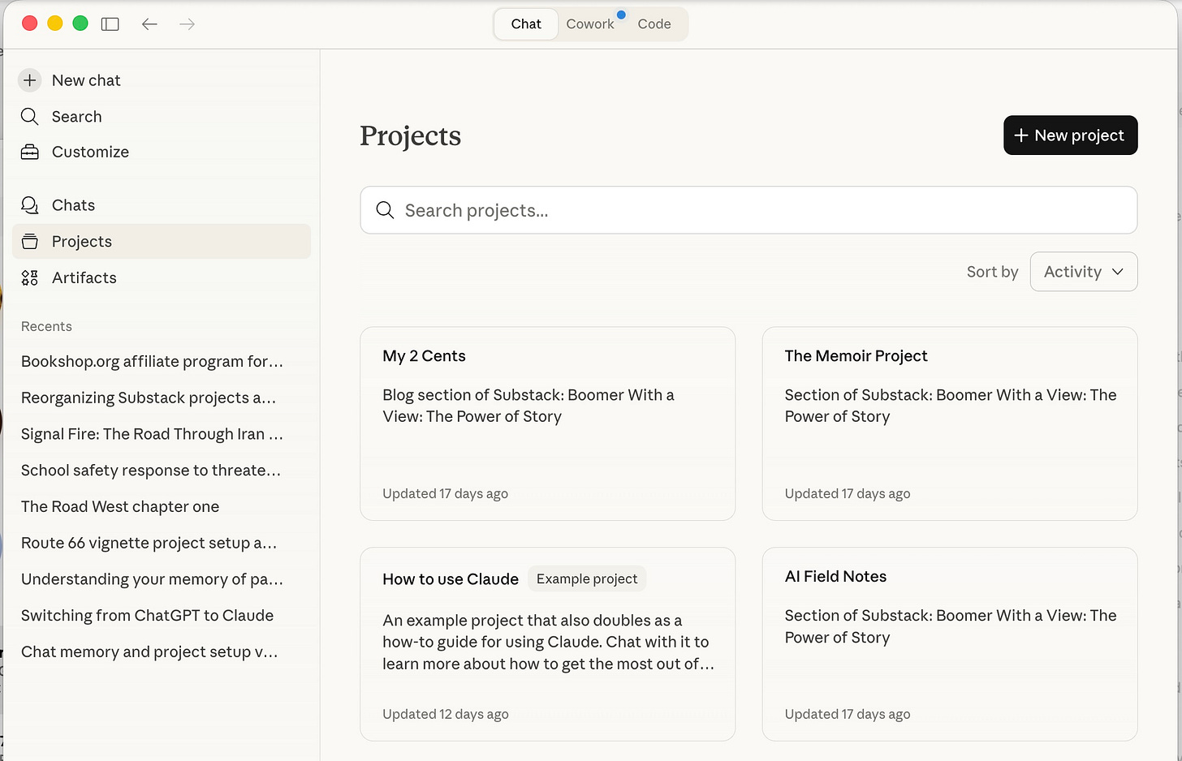Select the Chat tab
This screenshot has width=1182, height=761.
coord(526,24)
